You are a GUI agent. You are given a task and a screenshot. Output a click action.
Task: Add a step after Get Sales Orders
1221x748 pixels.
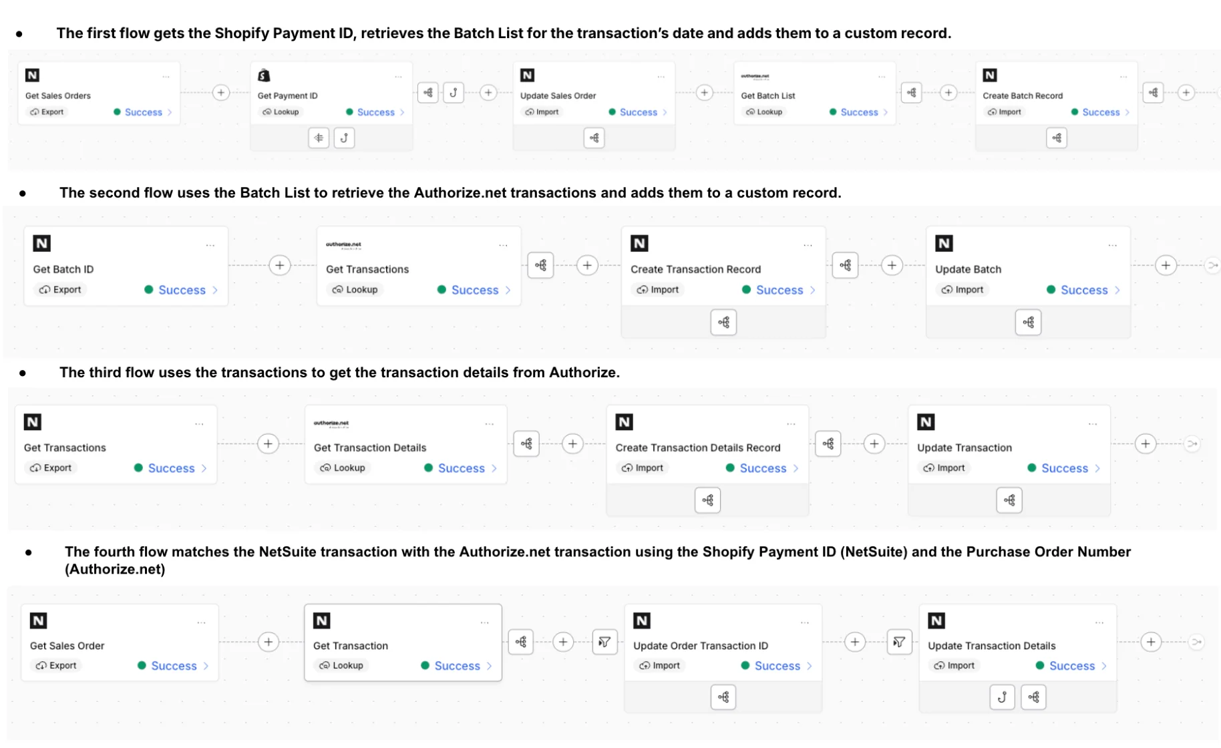220,92
